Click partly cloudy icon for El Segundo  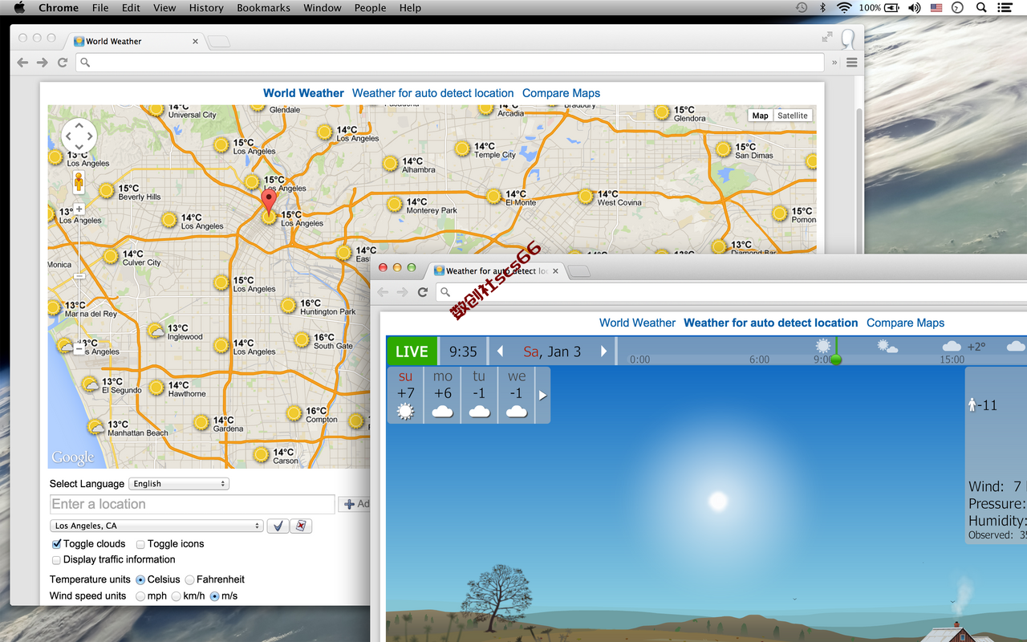(x=91, y=384)
